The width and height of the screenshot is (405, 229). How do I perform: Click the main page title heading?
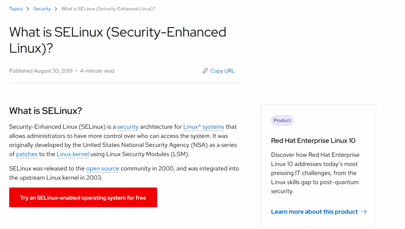pyautogui.click(x=117, y=40)
